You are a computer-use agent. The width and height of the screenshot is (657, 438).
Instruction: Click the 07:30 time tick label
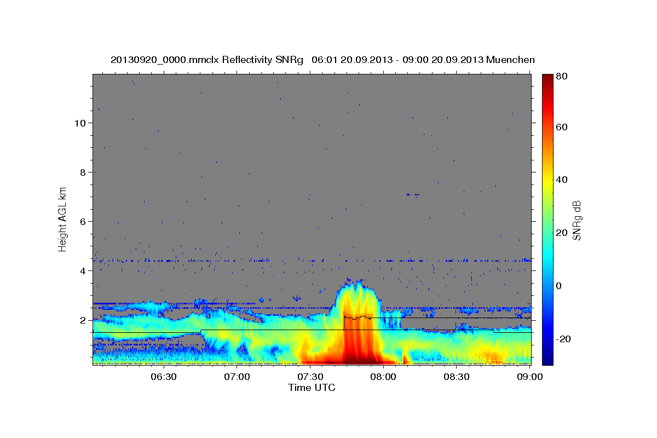point(310,377)
